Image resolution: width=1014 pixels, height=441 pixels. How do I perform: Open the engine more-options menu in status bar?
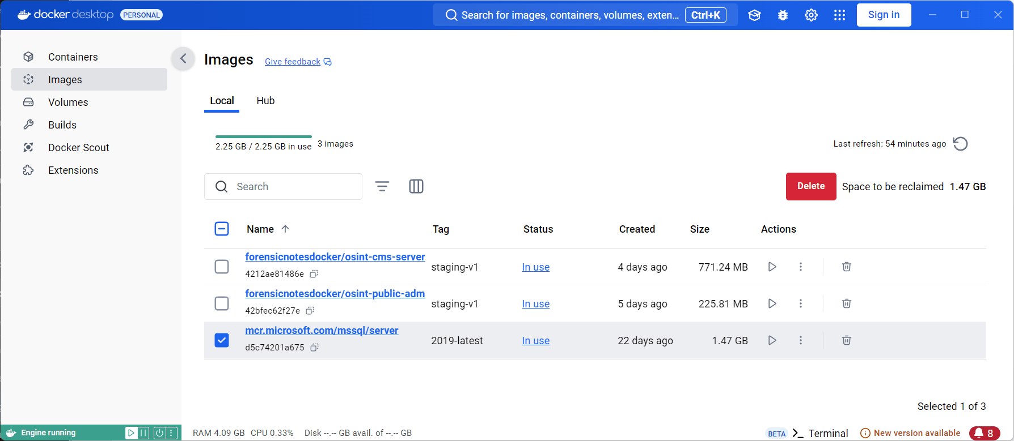(x=171, y=433)
